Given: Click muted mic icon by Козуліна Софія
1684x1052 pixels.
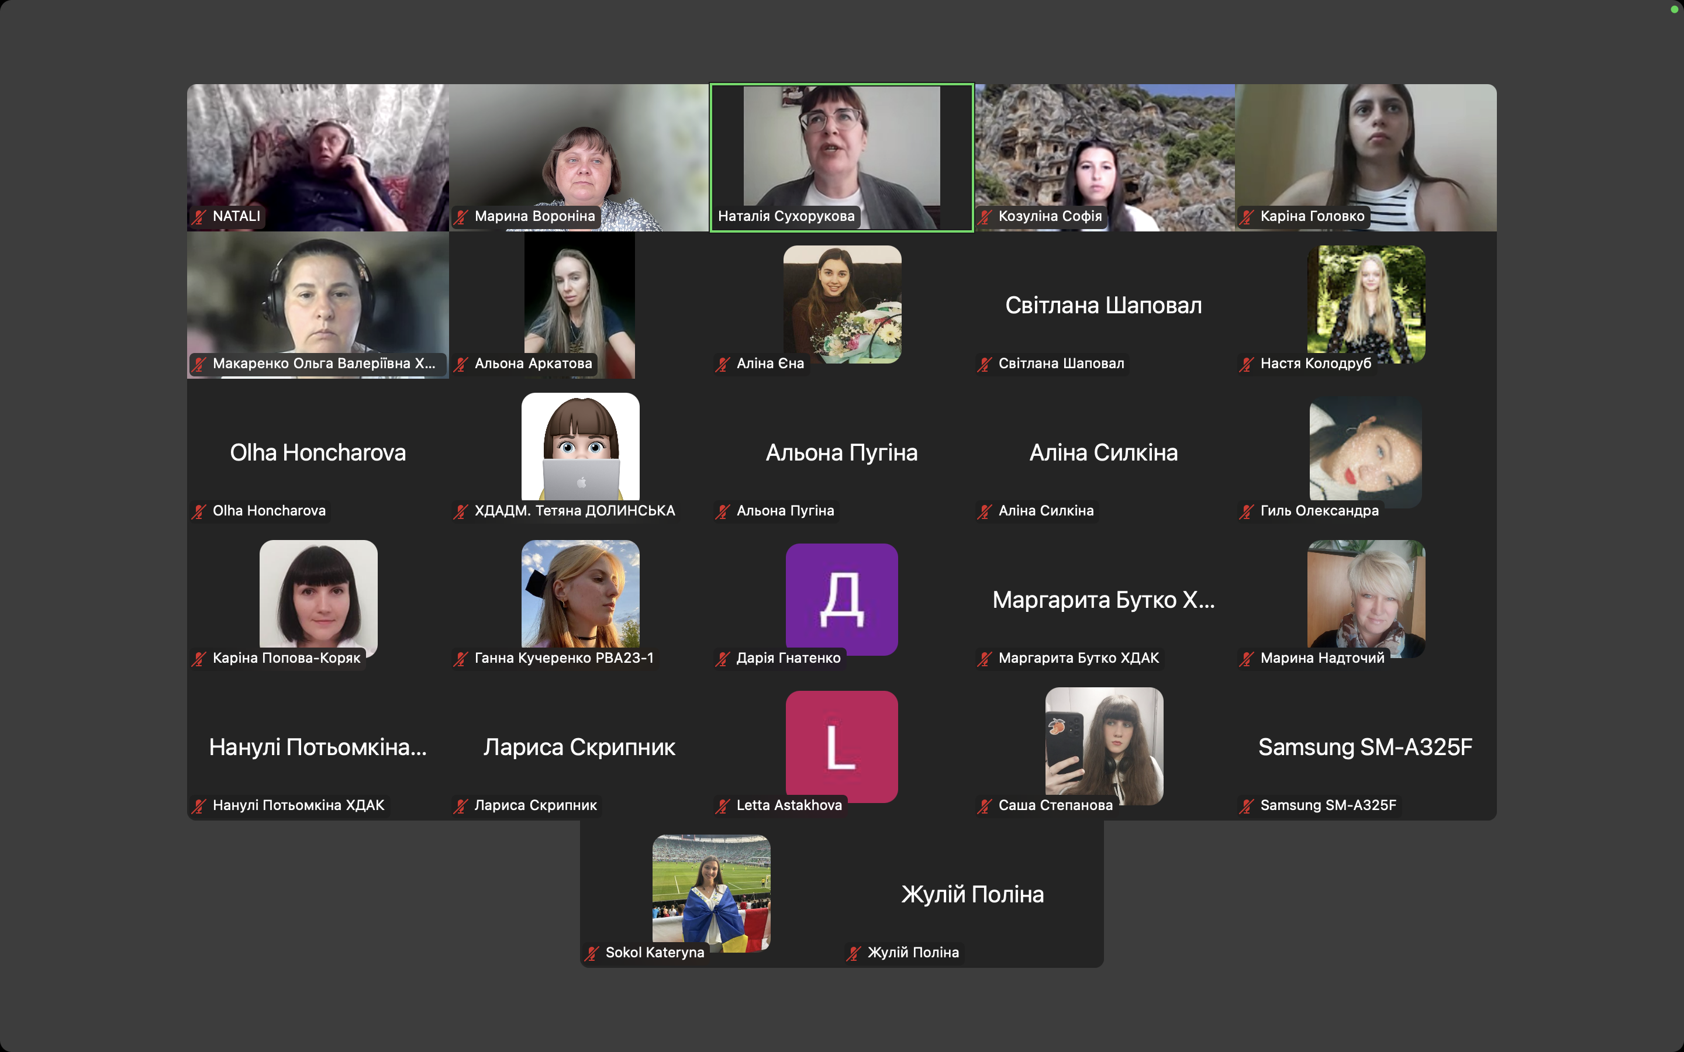Looking at the screenshot, I should tap(985, 216).
